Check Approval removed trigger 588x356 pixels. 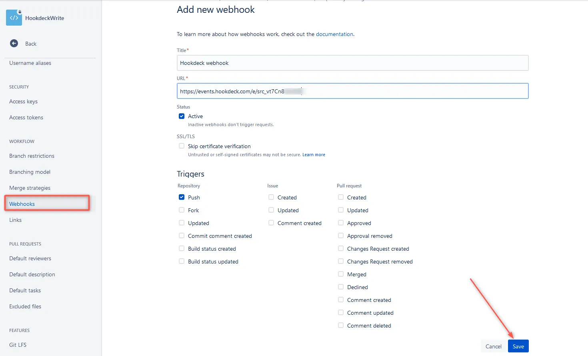(341, 235)
